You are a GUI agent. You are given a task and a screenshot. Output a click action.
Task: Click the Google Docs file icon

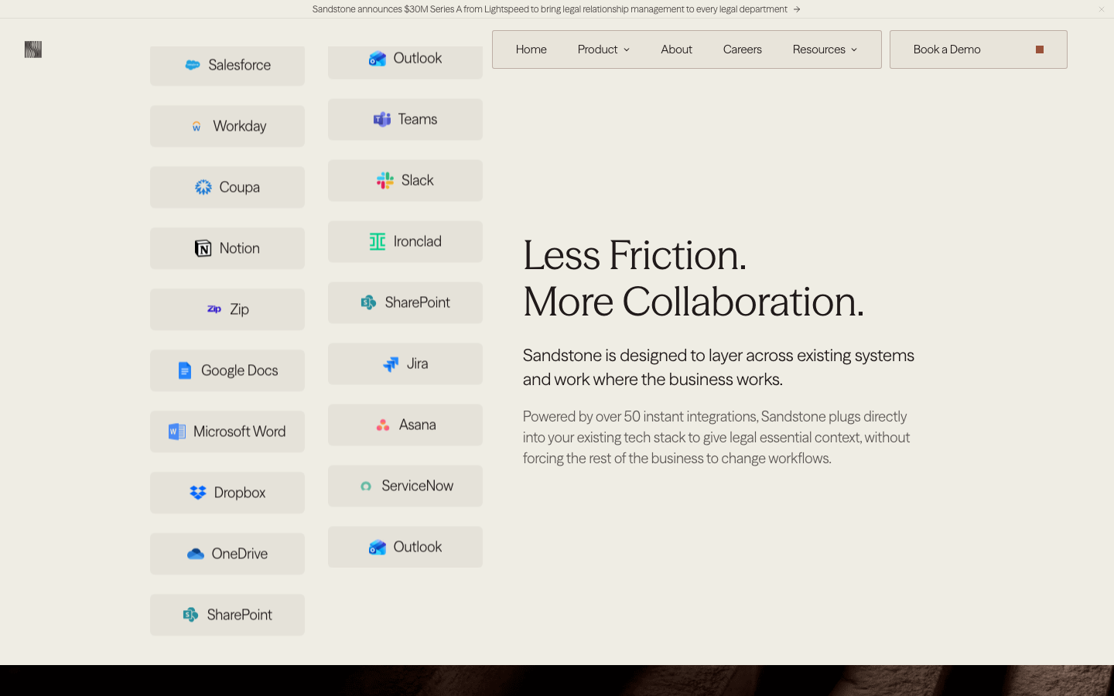pos(185,370)
